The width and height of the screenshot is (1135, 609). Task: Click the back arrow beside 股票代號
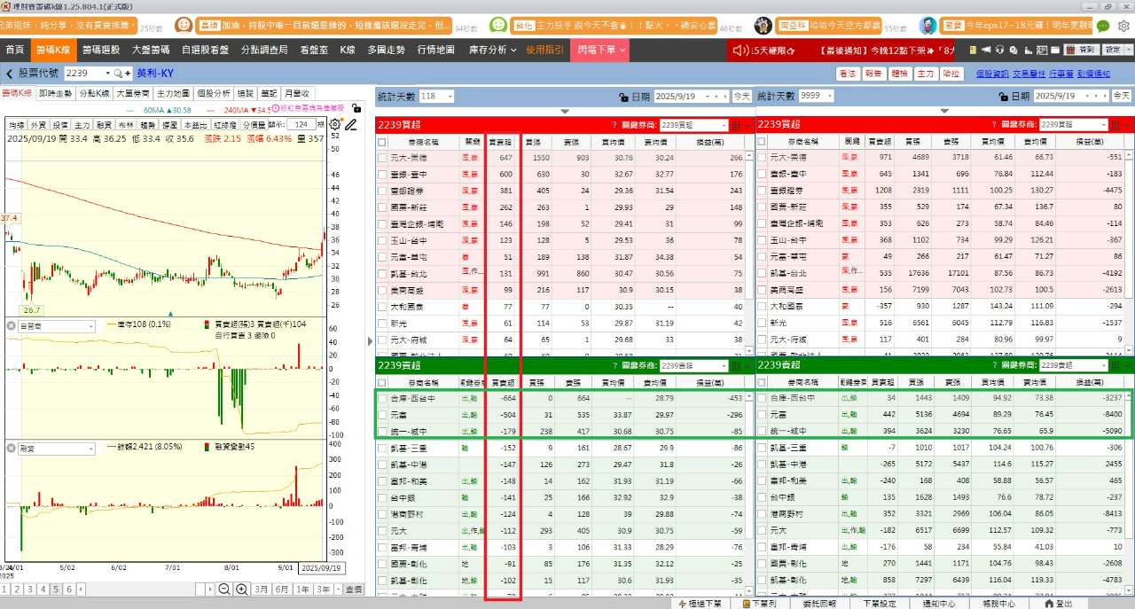pyautogui.click(x=9, y=74)
